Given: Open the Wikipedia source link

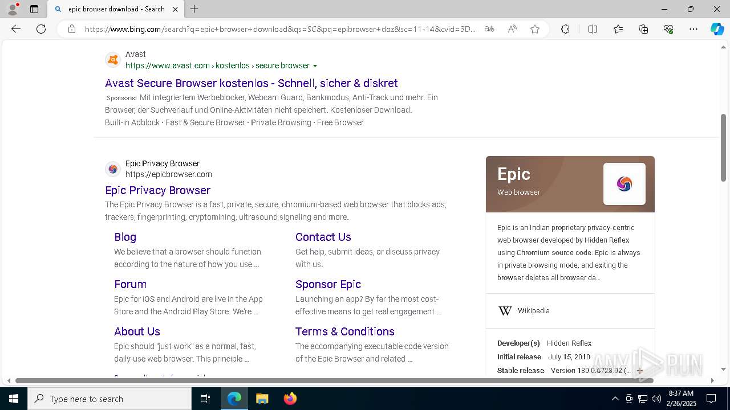Looking at the screenshot, I should tap(534, 311).
